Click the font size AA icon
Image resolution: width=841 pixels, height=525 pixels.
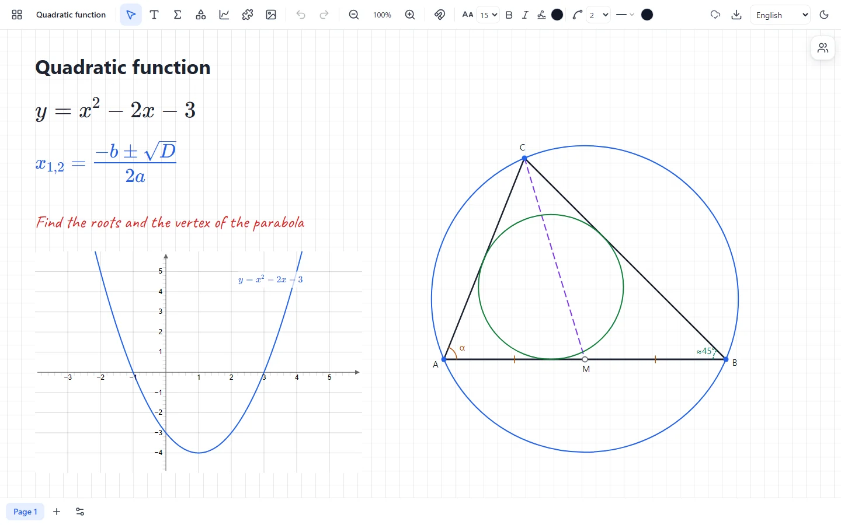pos(468,15)
